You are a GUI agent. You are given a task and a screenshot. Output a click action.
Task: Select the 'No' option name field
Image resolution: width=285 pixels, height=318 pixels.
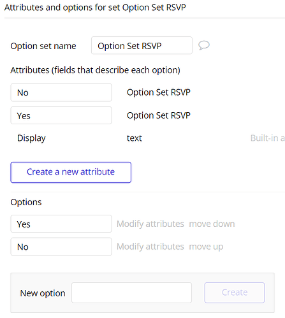click(61, 247)
